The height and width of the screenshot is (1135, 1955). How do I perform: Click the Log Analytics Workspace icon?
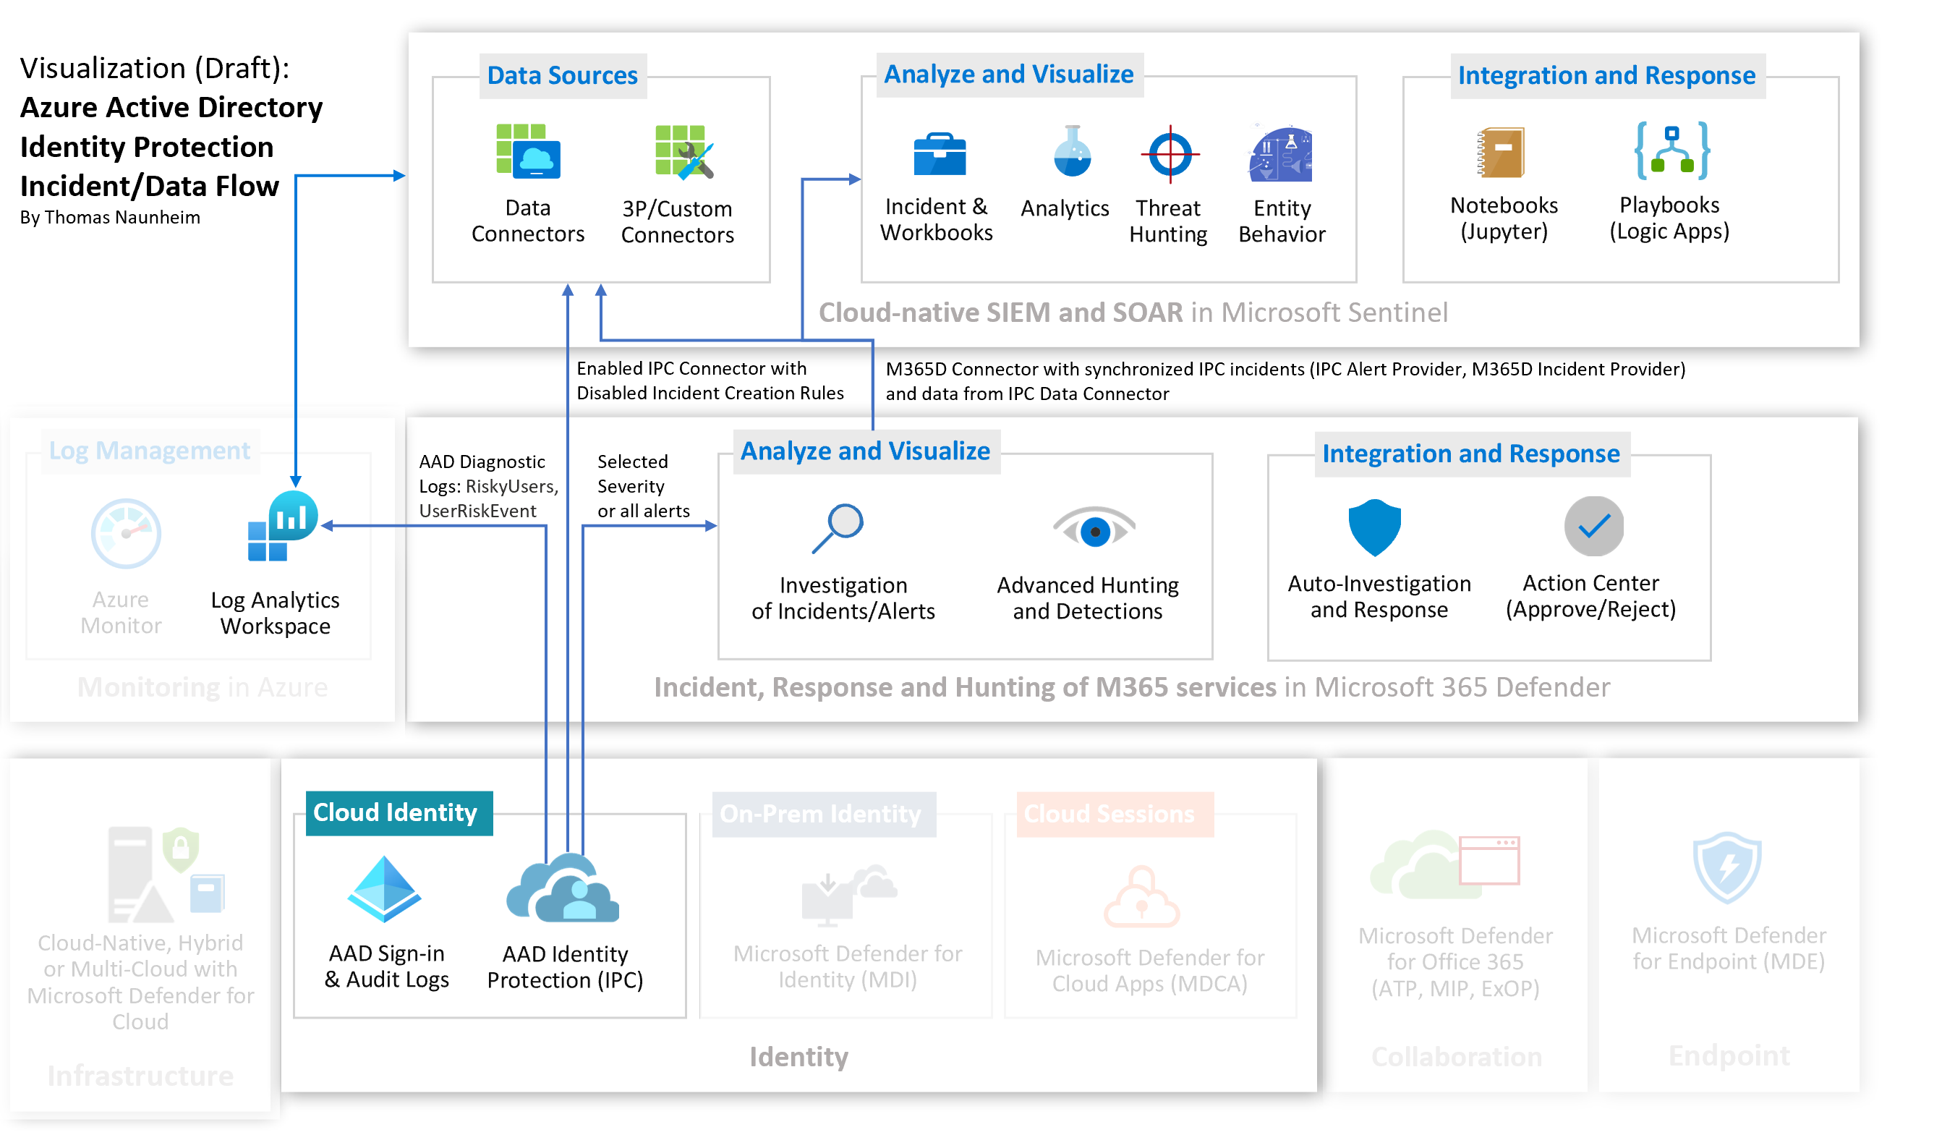point(282,526)
